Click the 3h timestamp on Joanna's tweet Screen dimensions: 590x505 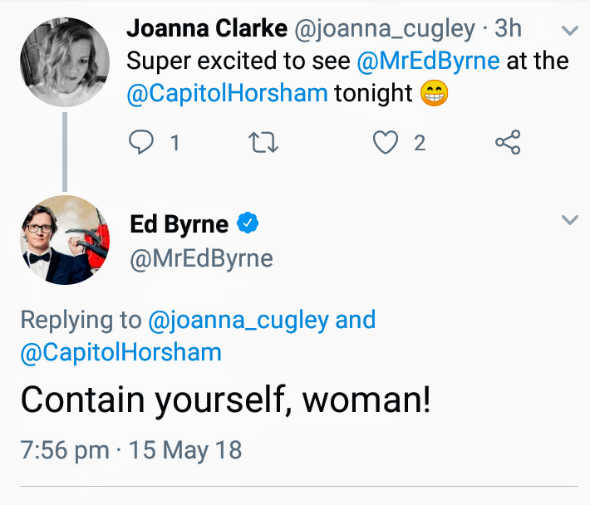tap(508, 28)
